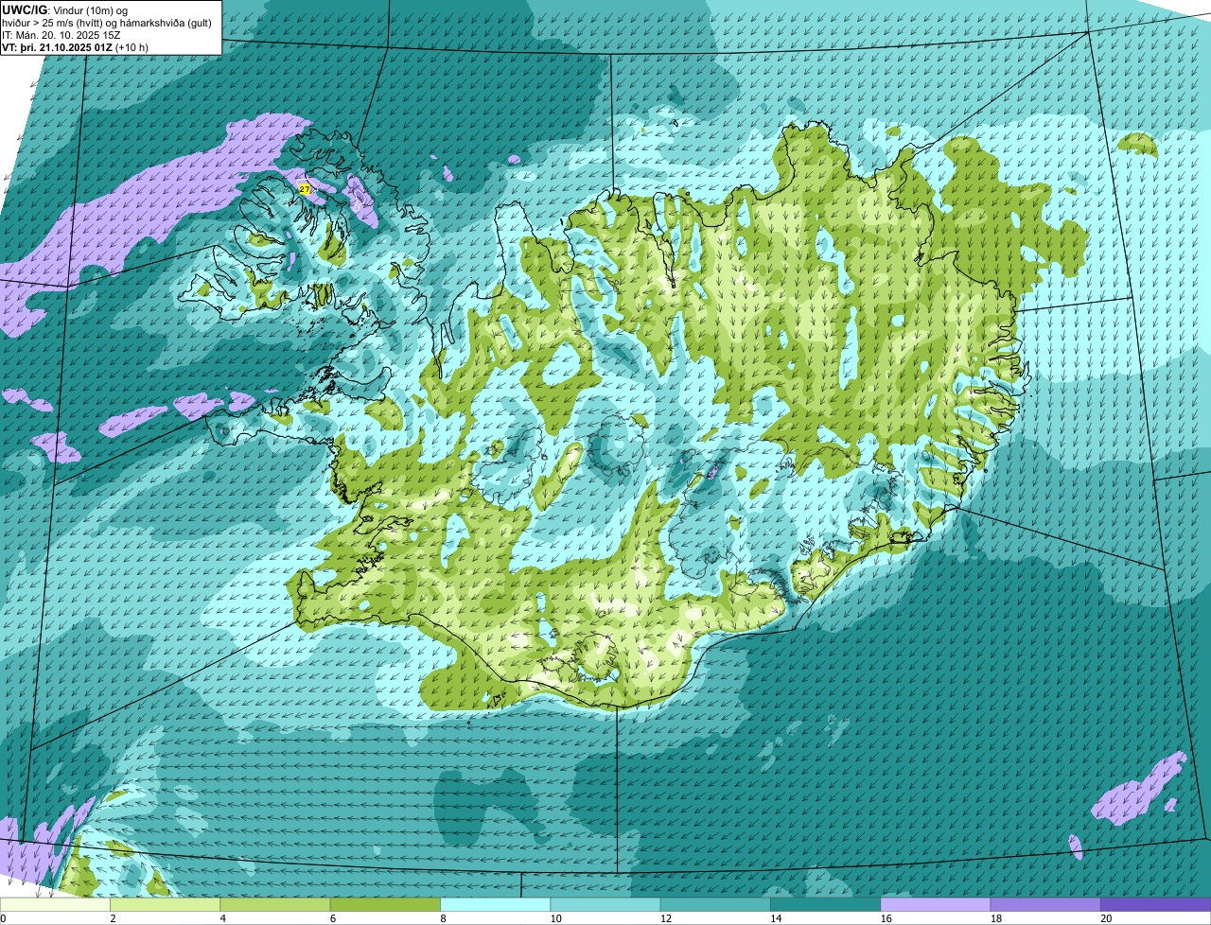Click the scale label '20'
This screenshot has height=925, width=1211.
pyautogui.click(x=1106, y=918)
